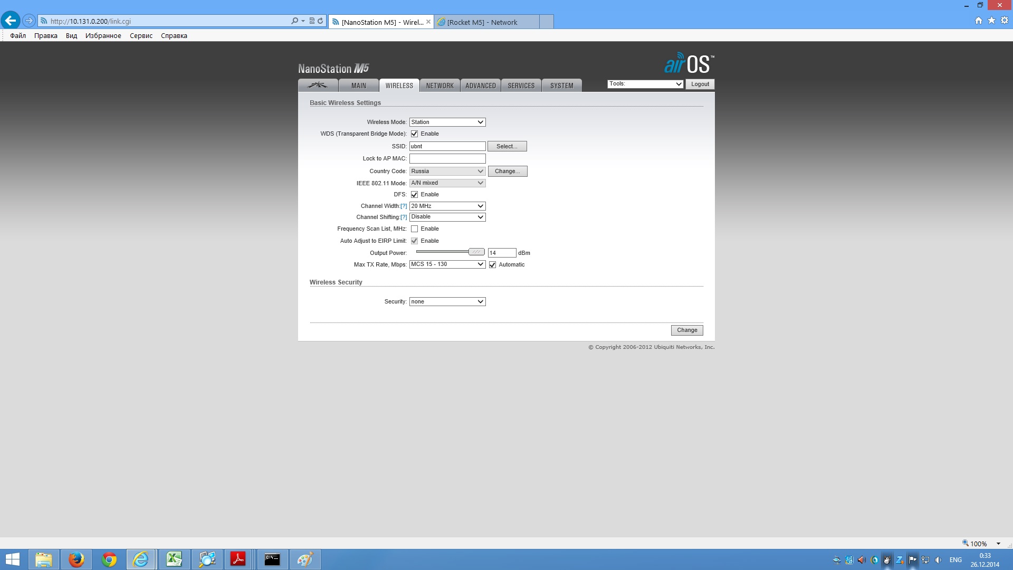This screenshot has width=1013, height=570.
Task: Click red speaker tray icon
Action: pos(862,560)
